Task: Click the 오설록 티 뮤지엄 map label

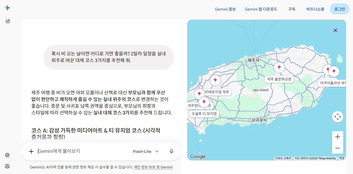Action: tap(204, 114)
